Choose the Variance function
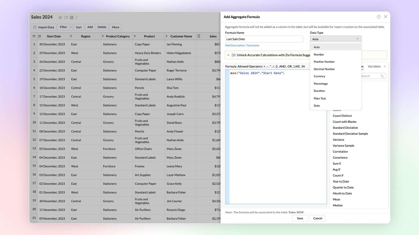The image size is (419, 235). (x=338, y=140)
